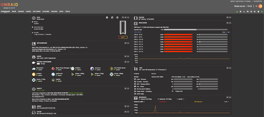This screenshot has height=117, width=264.
Task: Click the GPU Fan - Power bar
Action: pos(183,86)
